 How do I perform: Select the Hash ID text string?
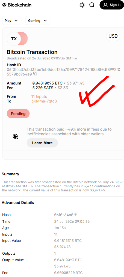(x=64, y=72)
